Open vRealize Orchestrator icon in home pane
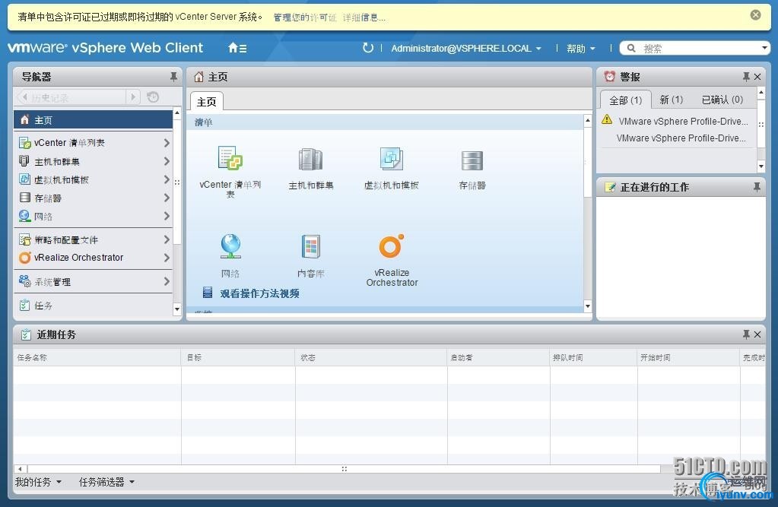The height and width of the screenshot is (507, 778). (x=392, y=246)
